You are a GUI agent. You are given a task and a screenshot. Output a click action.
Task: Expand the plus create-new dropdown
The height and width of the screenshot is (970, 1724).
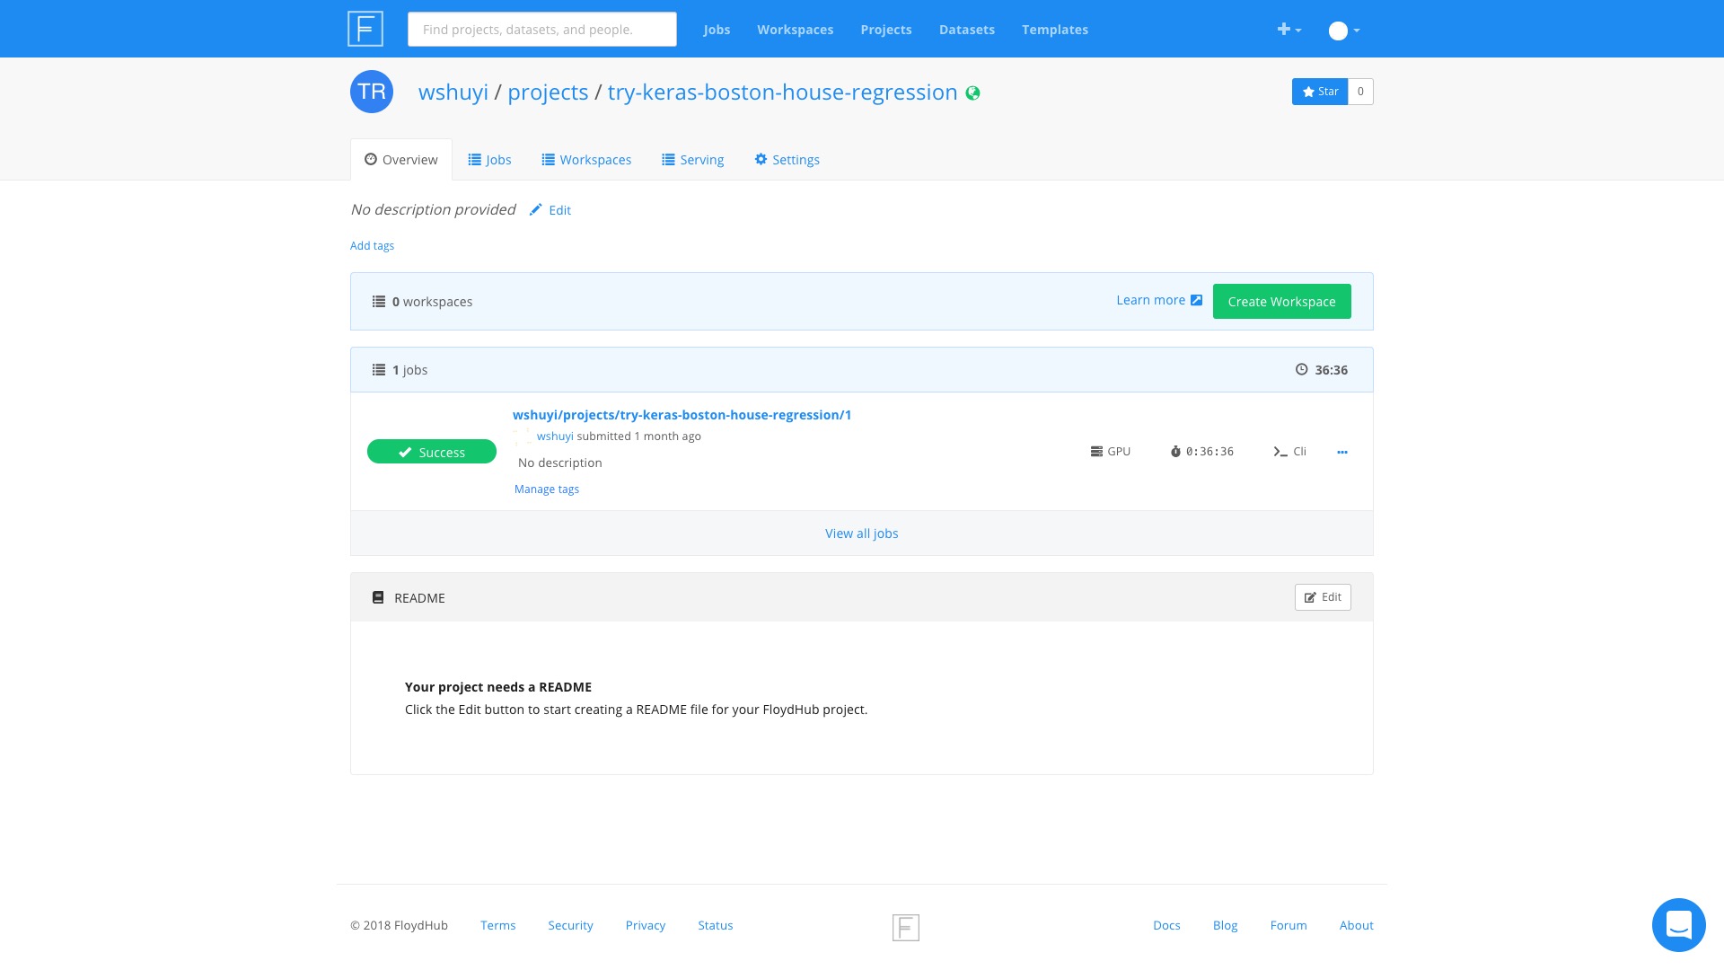click(1289, 30)
